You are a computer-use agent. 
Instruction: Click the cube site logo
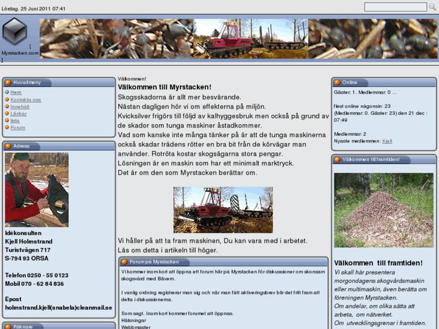coord(14,31)
